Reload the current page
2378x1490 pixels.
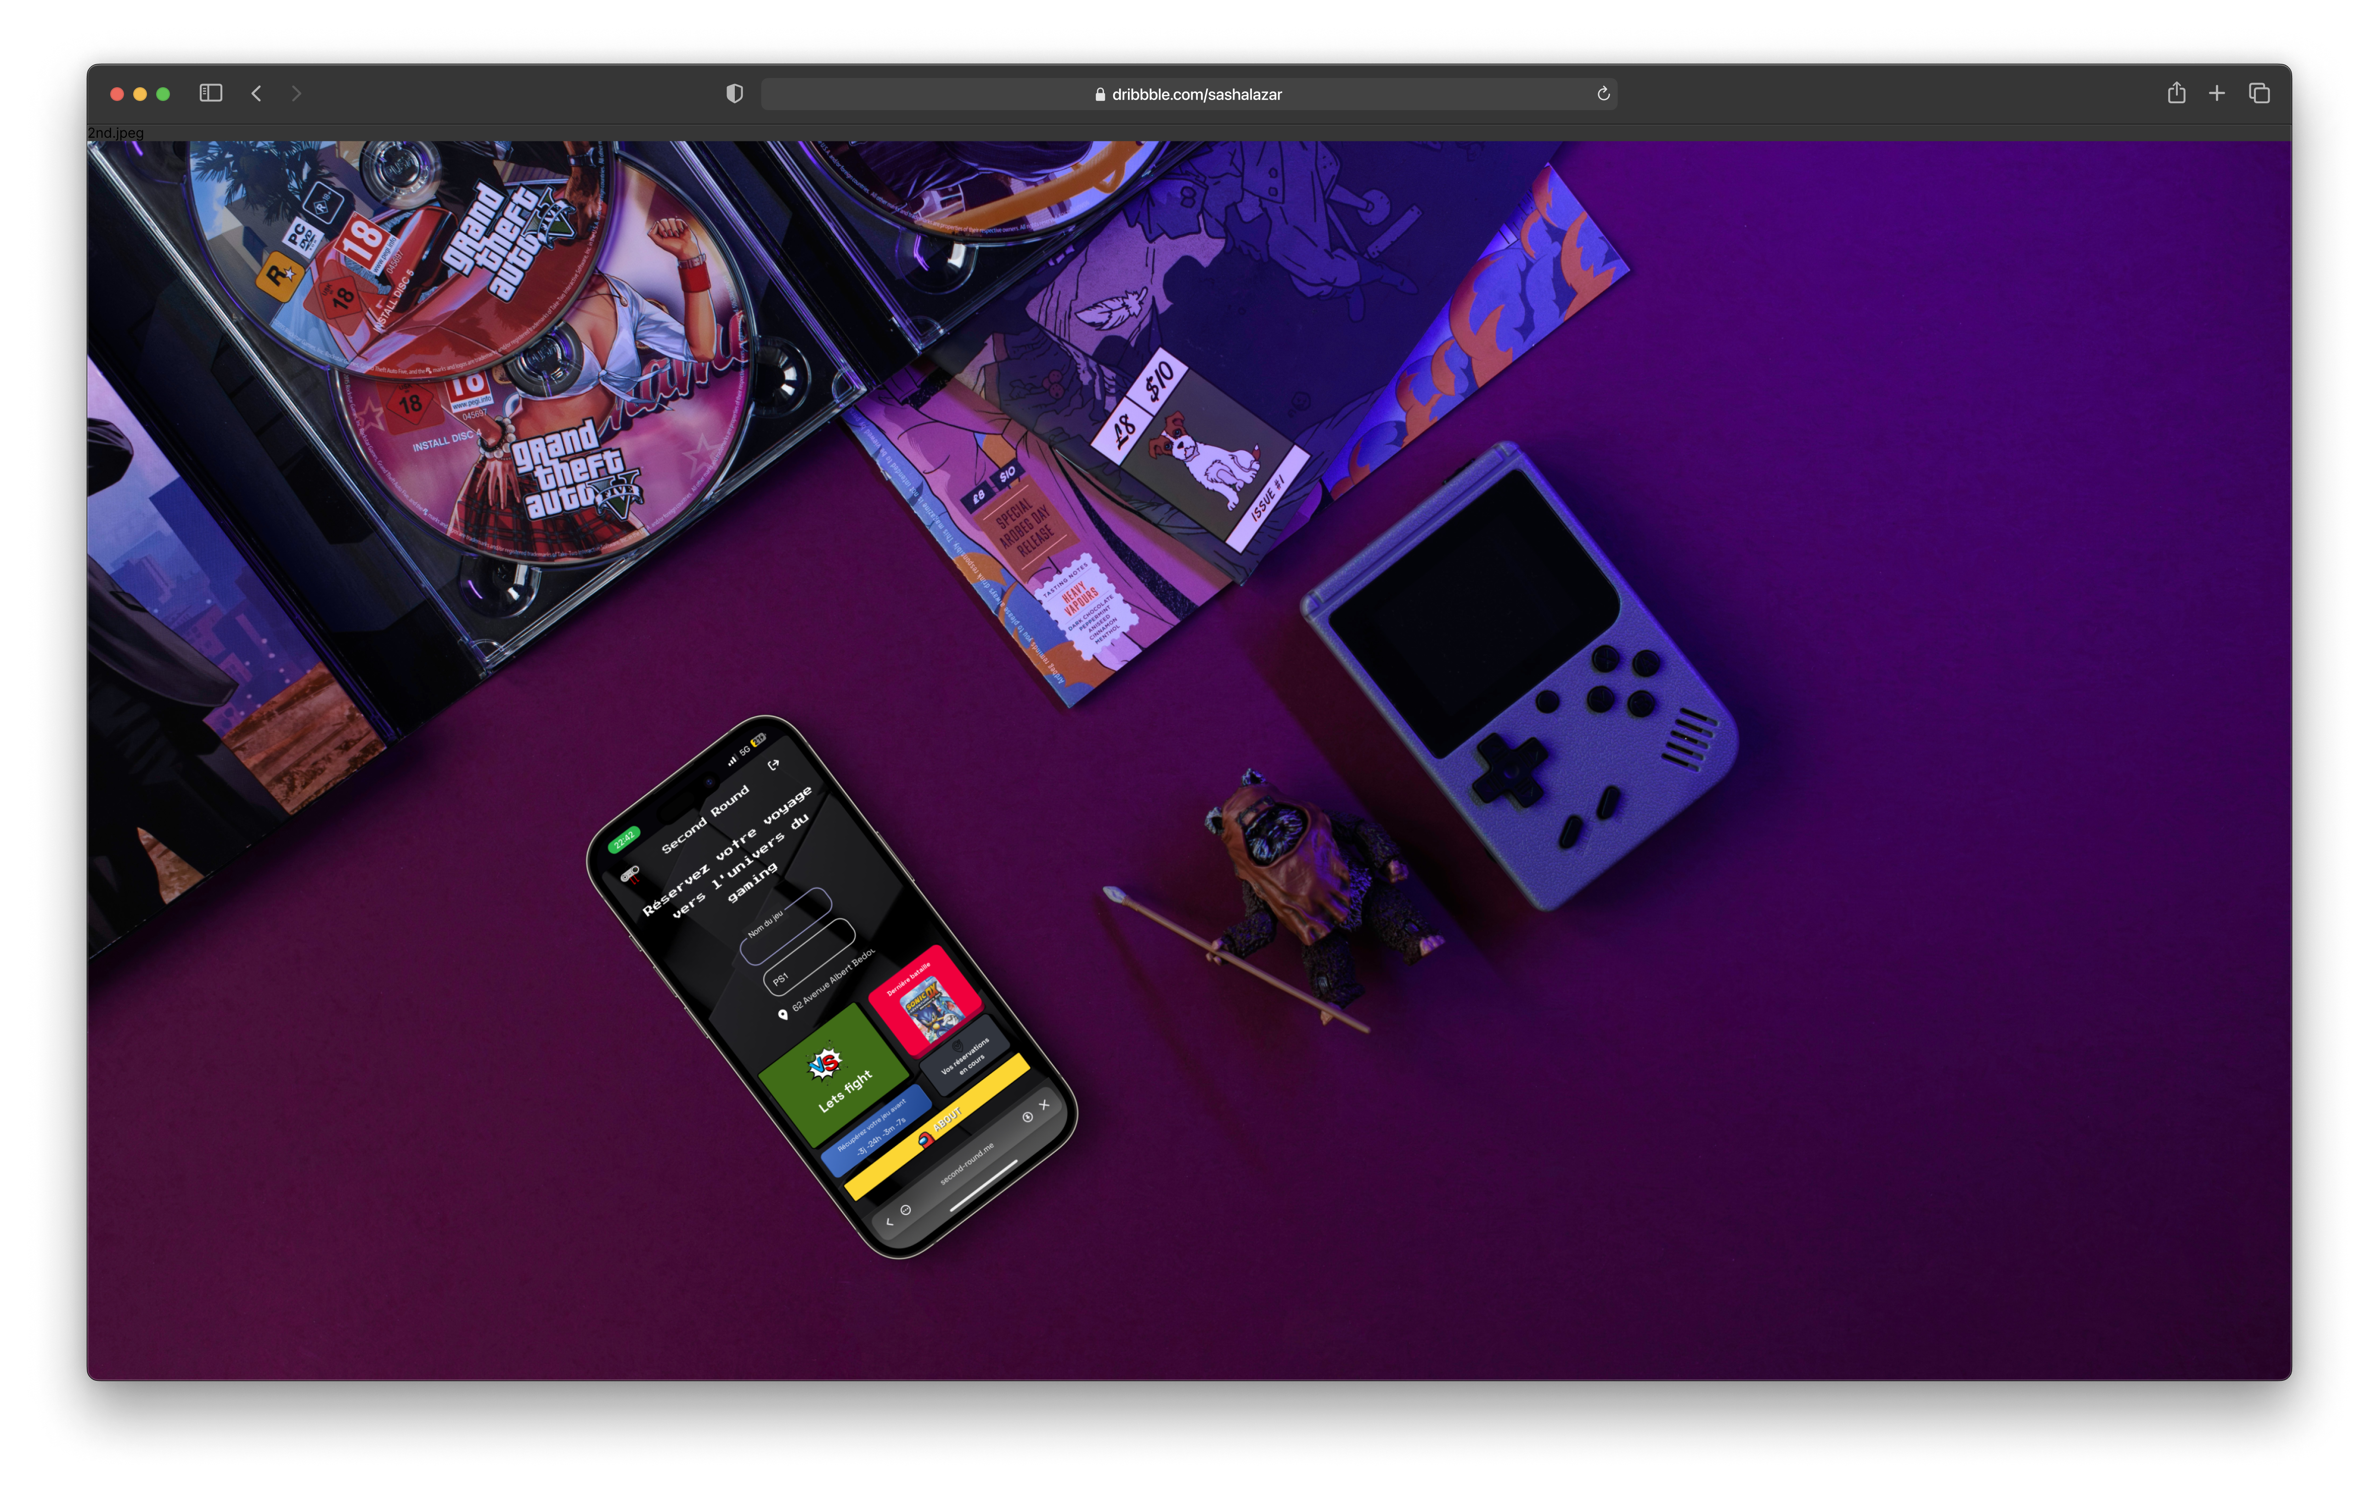(x=1603, y=94)
